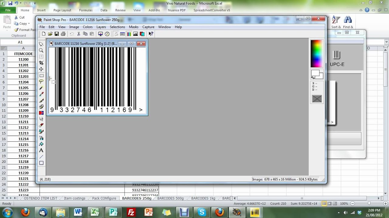Select the Arrow tool in Paint Shop Pro
389x218 pixels.
pyautogui.click(x=41, y=44)
